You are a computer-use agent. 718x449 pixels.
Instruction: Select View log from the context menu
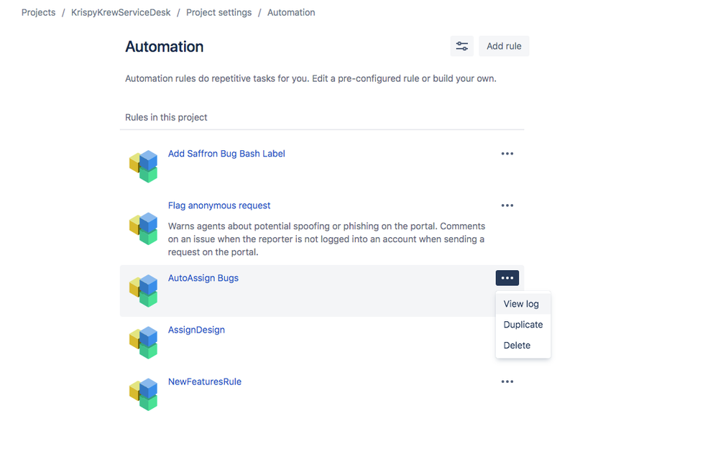coord(522,303)
